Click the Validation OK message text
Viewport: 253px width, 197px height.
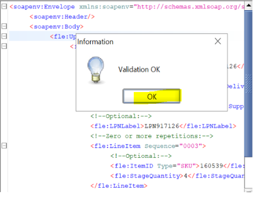point(139,69)
